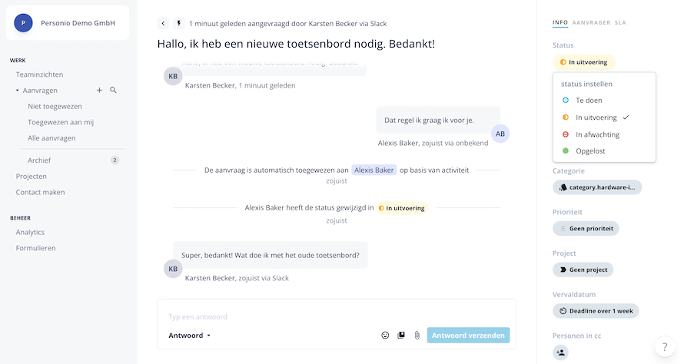The image size is (684, 364).
Task: Add a new request with the plus icon
Action: (x=99, y=91)
